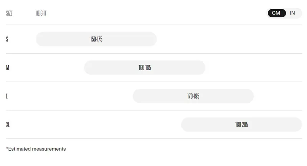The height and width of the screenshot is (166, 307).
Task: Pick the Medium size height bar
Action: coord(145,68)
